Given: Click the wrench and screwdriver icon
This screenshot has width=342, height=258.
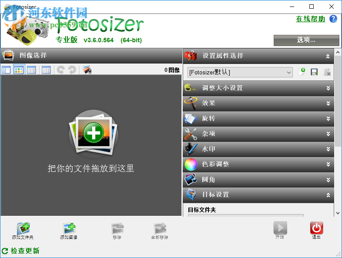Looking at the screenshot, I should (x=191, y=134).
